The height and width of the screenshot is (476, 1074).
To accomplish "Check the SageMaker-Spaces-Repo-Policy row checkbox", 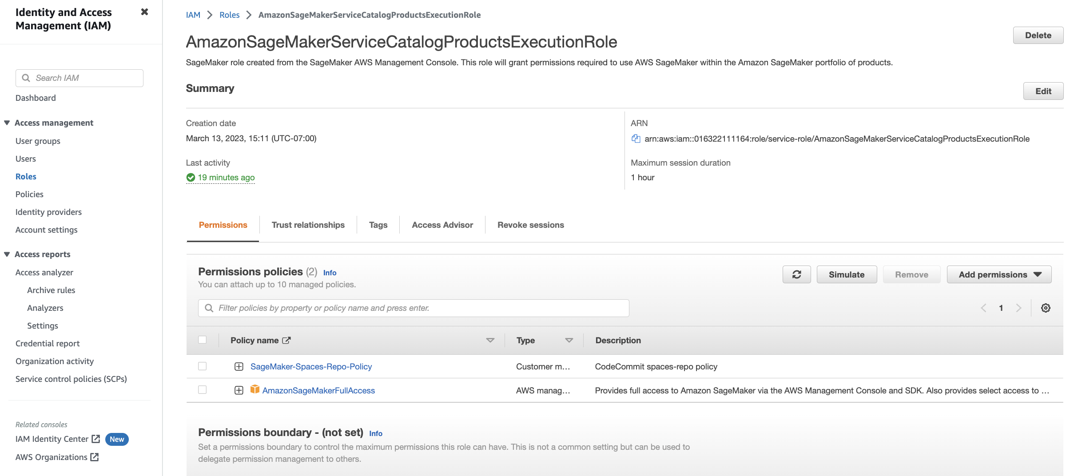I will [203, 366].
